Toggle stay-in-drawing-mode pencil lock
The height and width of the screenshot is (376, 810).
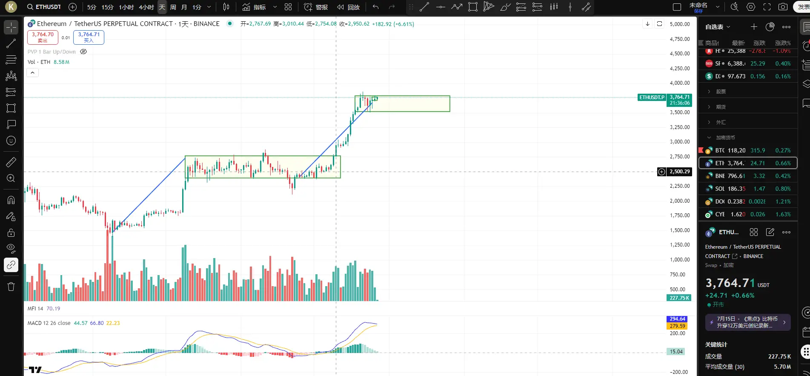11,216
